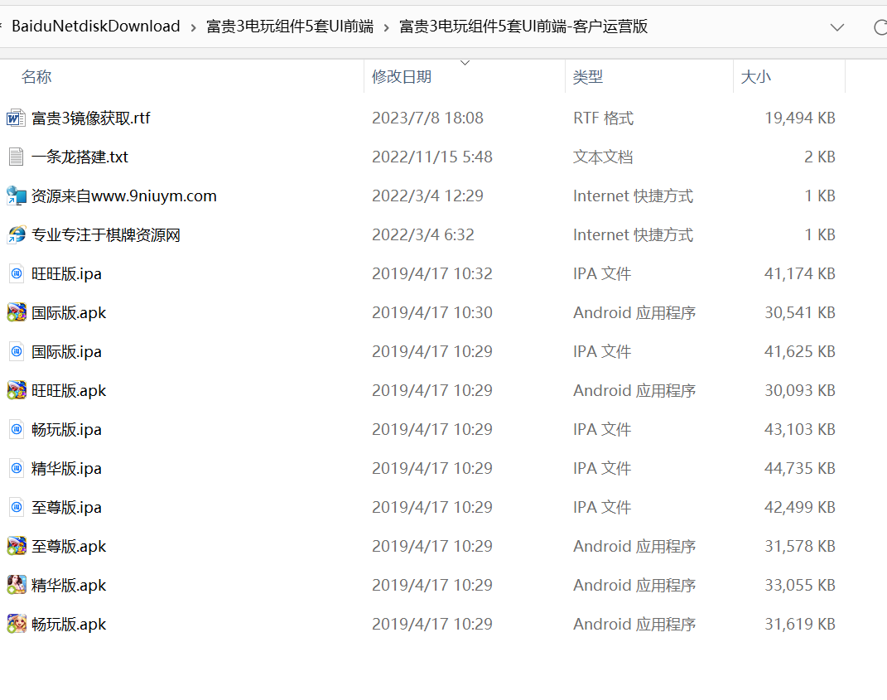Expand the address bar history dropdown

837,27
